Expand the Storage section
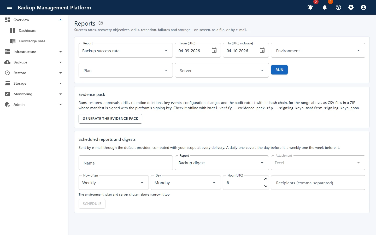Viewport: 376px width, 235px height. pyautogui.click(x=61, y=83)
